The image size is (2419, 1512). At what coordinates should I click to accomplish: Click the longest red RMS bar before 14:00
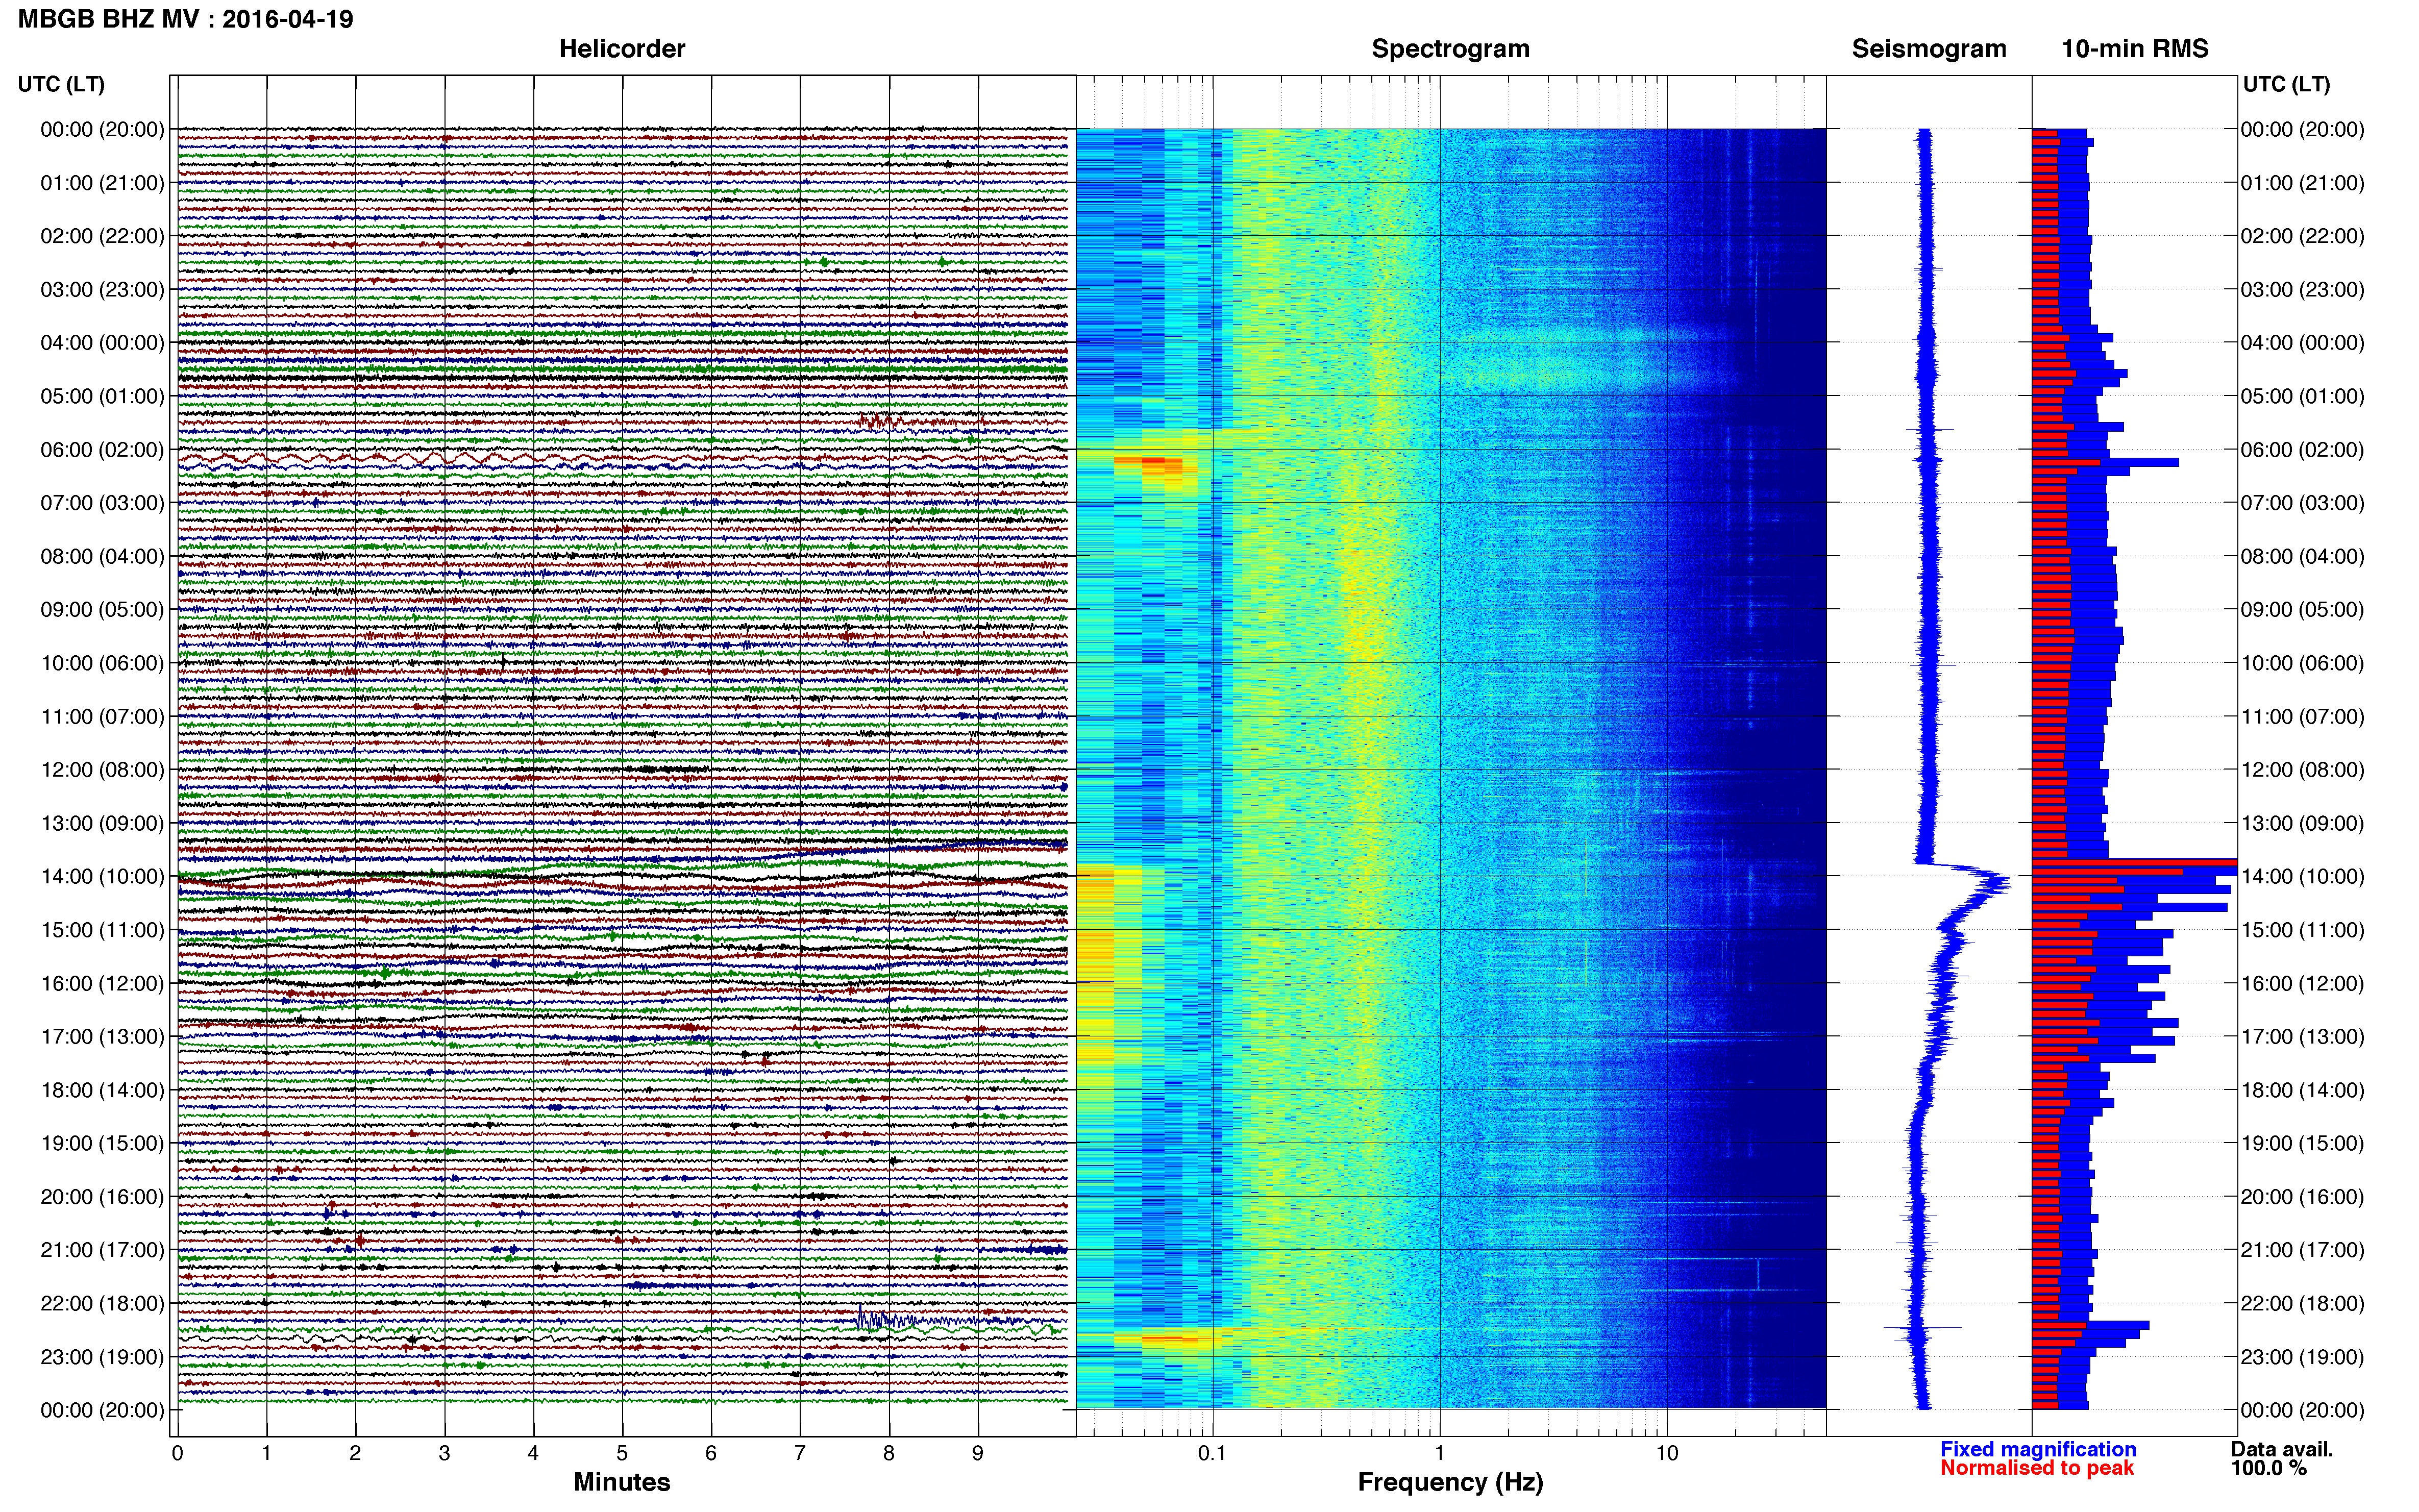2134,862
